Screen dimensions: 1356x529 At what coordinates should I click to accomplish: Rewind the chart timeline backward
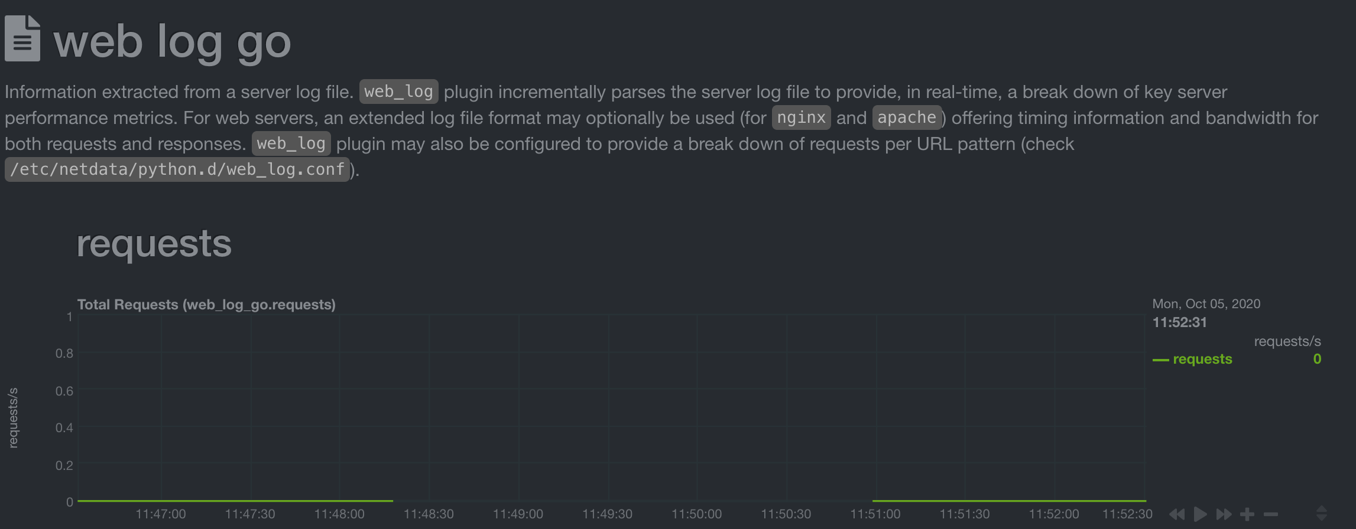tap(1179, 514)
